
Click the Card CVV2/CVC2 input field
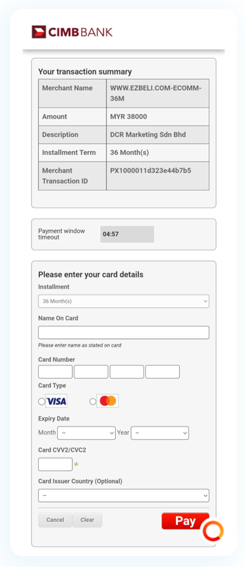point(55,464)
